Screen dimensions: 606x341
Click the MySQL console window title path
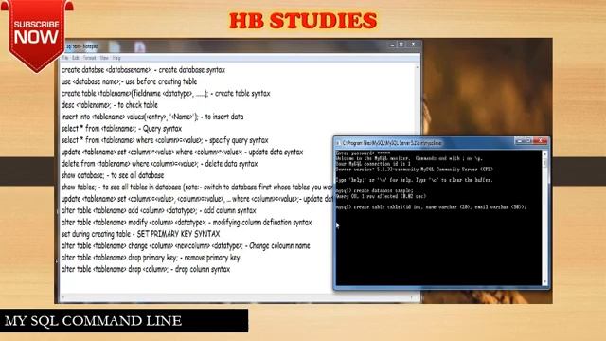pos(392,143)
